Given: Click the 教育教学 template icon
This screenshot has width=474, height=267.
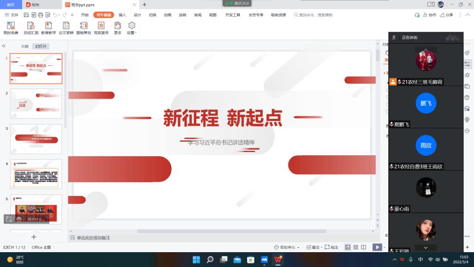Looking at the screenshot, I should (48, 27).
